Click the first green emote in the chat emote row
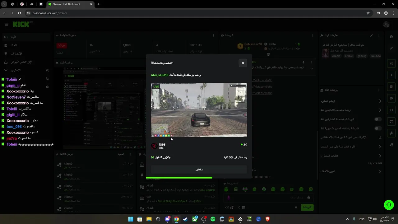 coord(226,189)
